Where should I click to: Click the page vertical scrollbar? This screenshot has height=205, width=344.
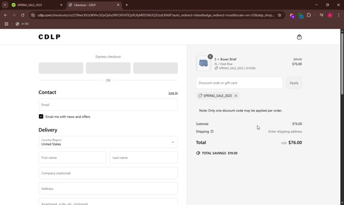pyautogui.click(x=342, y=63)
